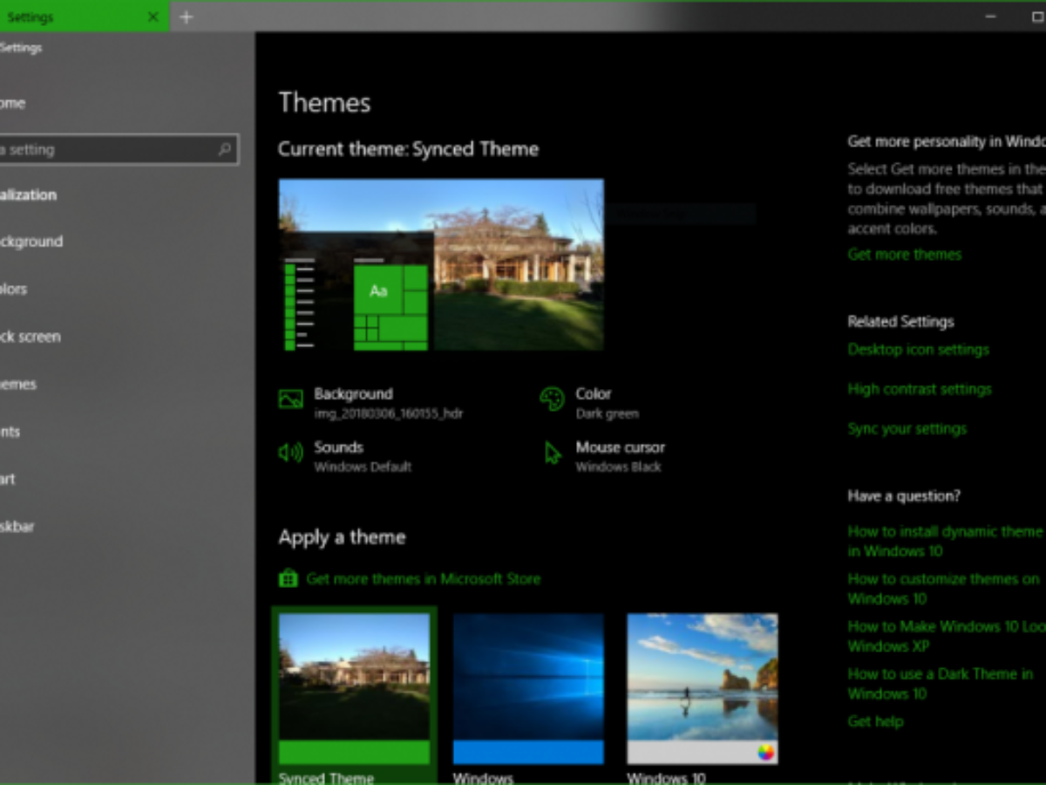The height and width of the screenshot is (785, 1046).
Task: Open How to use a Dark Theme link
Action: pyautogui.click(x=941, y=684)
